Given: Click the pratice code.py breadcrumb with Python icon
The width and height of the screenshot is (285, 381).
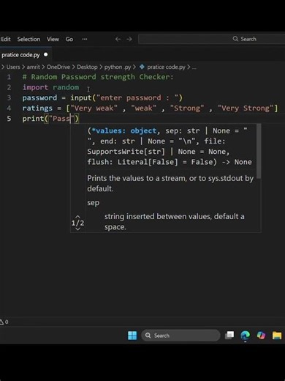Looking at the screenshot, I should click(x=162, y=67).
